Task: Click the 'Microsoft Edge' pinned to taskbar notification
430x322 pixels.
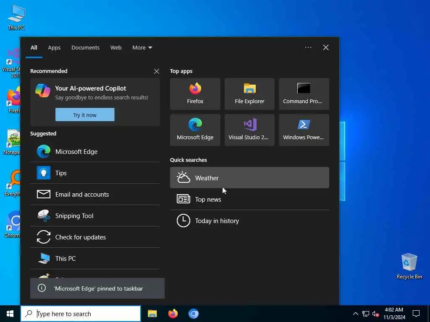Action: 97,288
